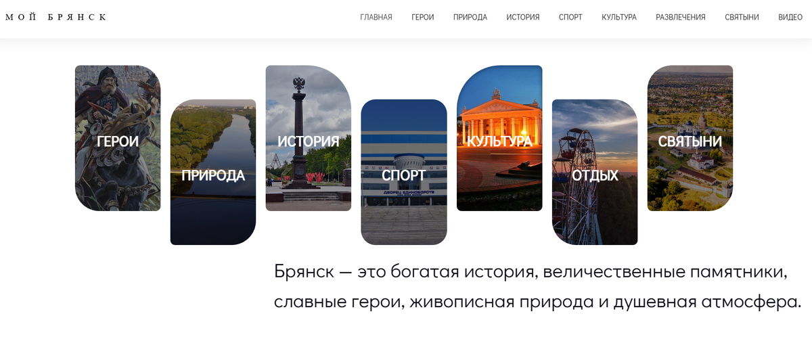Choose СПОРТ from the header menu
812x362 pixels.
[570, 18]
